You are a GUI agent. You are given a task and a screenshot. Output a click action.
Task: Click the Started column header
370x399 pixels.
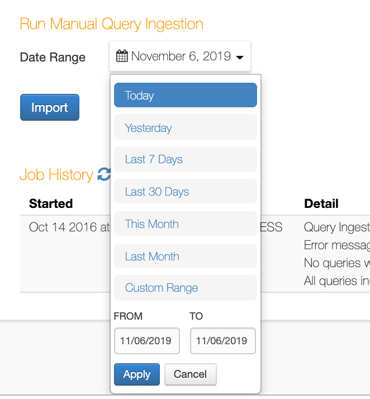[x=51, y=203]
